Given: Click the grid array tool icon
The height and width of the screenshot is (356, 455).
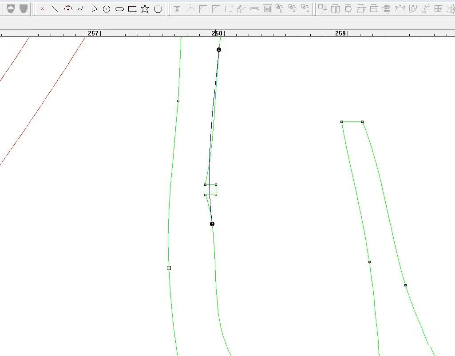Looking at the screenshot, I should click(x=387, y=9).
